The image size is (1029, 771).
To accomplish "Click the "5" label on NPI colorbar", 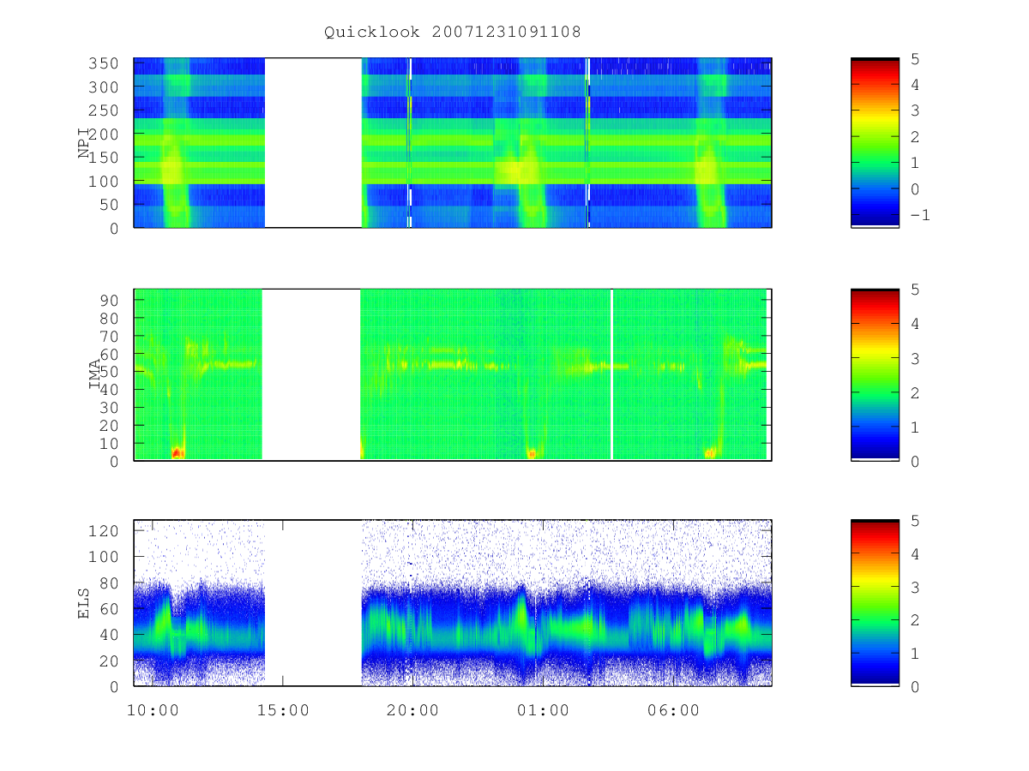I will [x=915, y=58].
